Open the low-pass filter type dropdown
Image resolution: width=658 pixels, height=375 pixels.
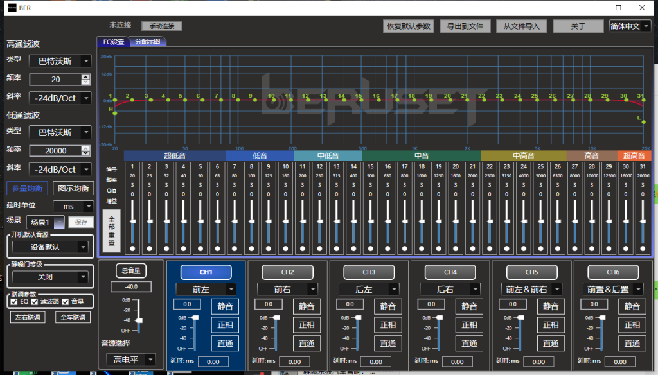click(x=60, y=132)
